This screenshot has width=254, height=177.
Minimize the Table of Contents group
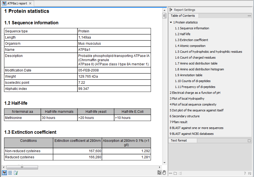(x=249, y=16)
